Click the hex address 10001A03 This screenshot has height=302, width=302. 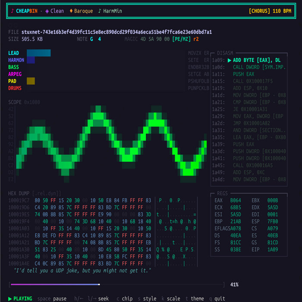coord(19,228)
